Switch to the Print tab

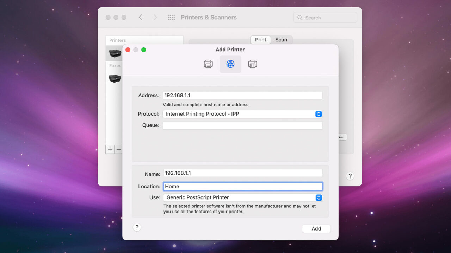pyautogui.click(x=260, y=40)
